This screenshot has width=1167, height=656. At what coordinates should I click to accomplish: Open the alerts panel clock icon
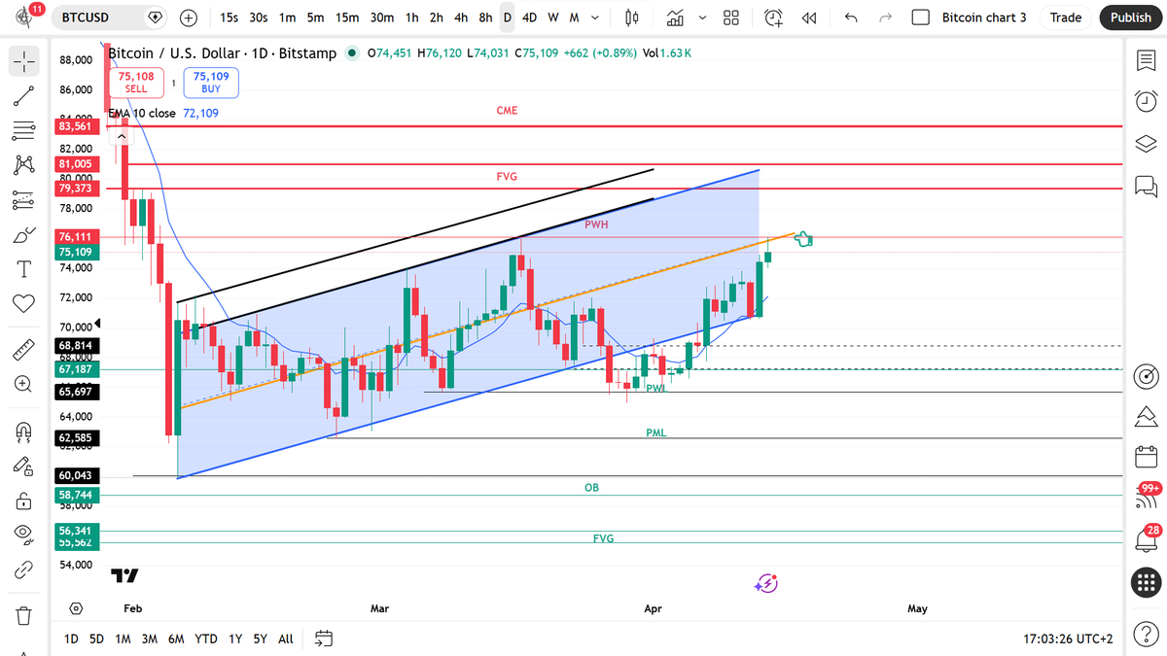click(x=1146, y=101)
